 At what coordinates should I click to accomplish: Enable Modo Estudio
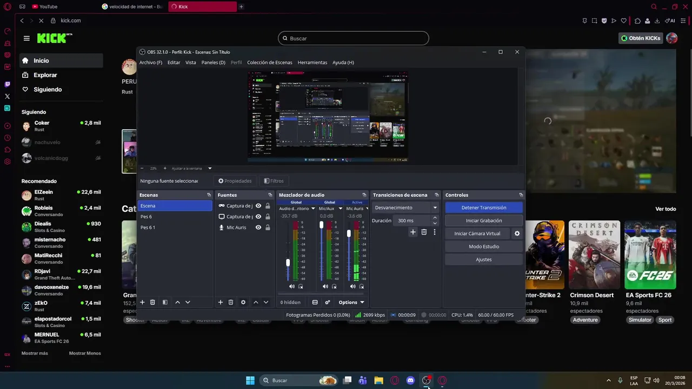484,246
